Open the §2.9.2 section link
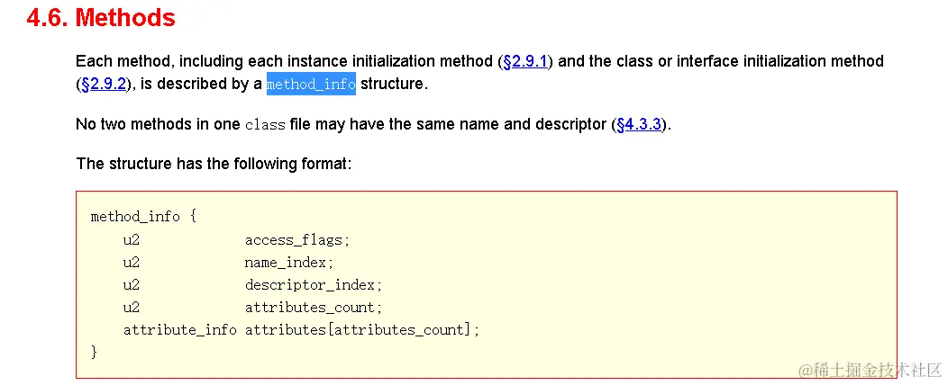948x385 pixels. (x=104, y=84)
